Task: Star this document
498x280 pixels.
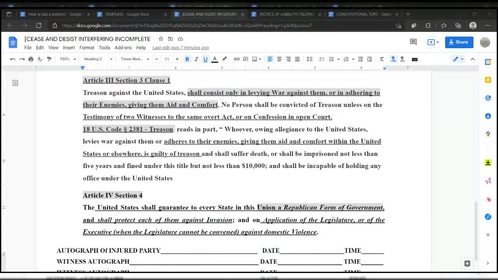Action: [161, 39]
